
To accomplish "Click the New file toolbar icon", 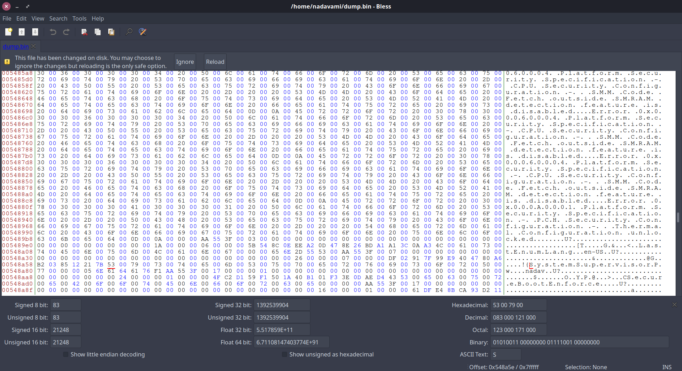I will pos(9,32).
